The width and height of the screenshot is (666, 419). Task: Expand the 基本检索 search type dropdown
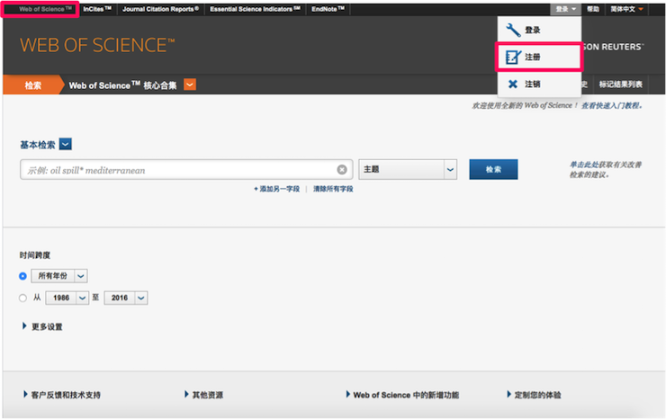coord(66,145)
